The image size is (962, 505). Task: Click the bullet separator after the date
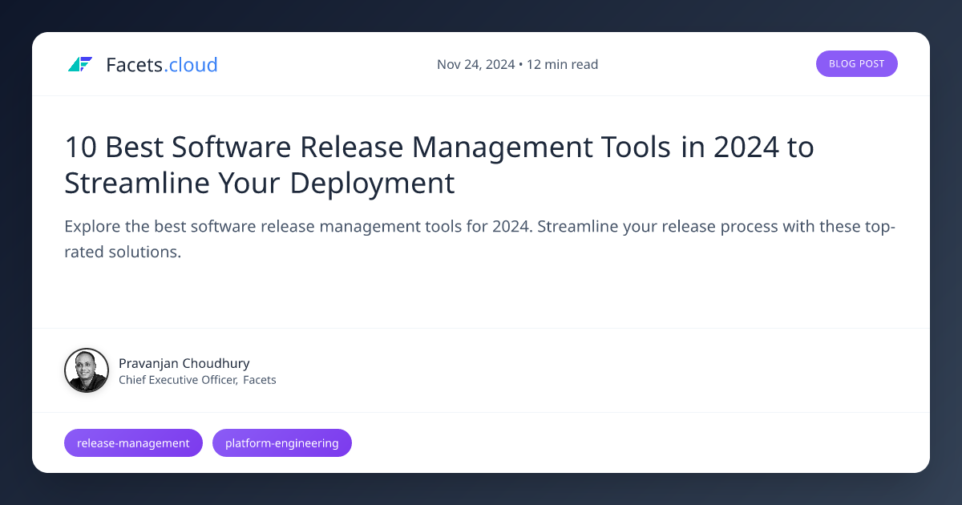click(x=521, y=65)
